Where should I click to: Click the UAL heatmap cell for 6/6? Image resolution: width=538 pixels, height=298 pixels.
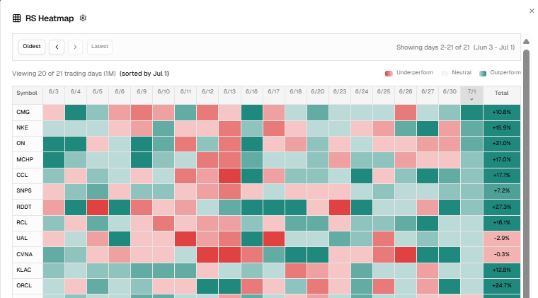(120, 239)
